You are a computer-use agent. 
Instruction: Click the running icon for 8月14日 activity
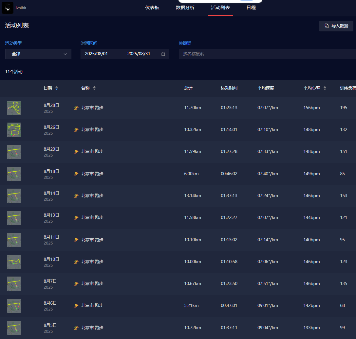[x=76, y=195]
